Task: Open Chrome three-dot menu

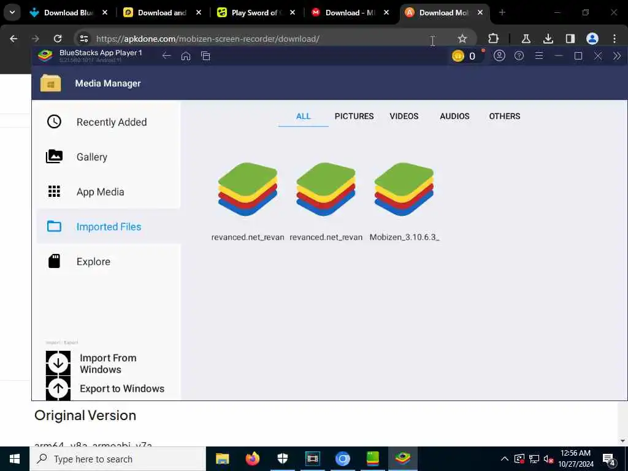Action: click(x=615, y=39)
